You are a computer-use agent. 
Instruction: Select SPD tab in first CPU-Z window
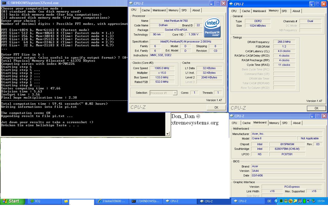[184, 10]
